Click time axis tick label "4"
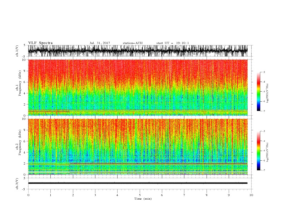Screen dimensions: 283x219 (x=117, y=195)
